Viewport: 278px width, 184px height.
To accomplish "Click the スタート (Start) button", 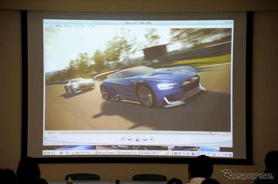I will click(x=49, y=153).
